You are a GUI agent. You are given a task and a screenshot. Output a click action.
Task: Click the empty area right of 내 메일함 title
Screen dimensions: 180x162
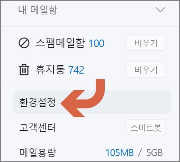[x=106, y=10]
